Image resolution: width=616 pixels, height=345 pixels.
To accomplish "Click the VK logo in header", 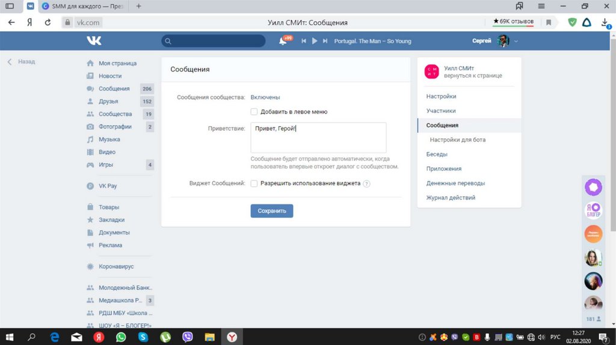I will 94,41.
